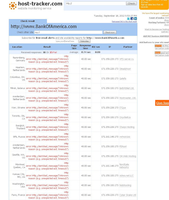
Task: Open VPS-server.ru partner link
Action: (x=127, y=59)
